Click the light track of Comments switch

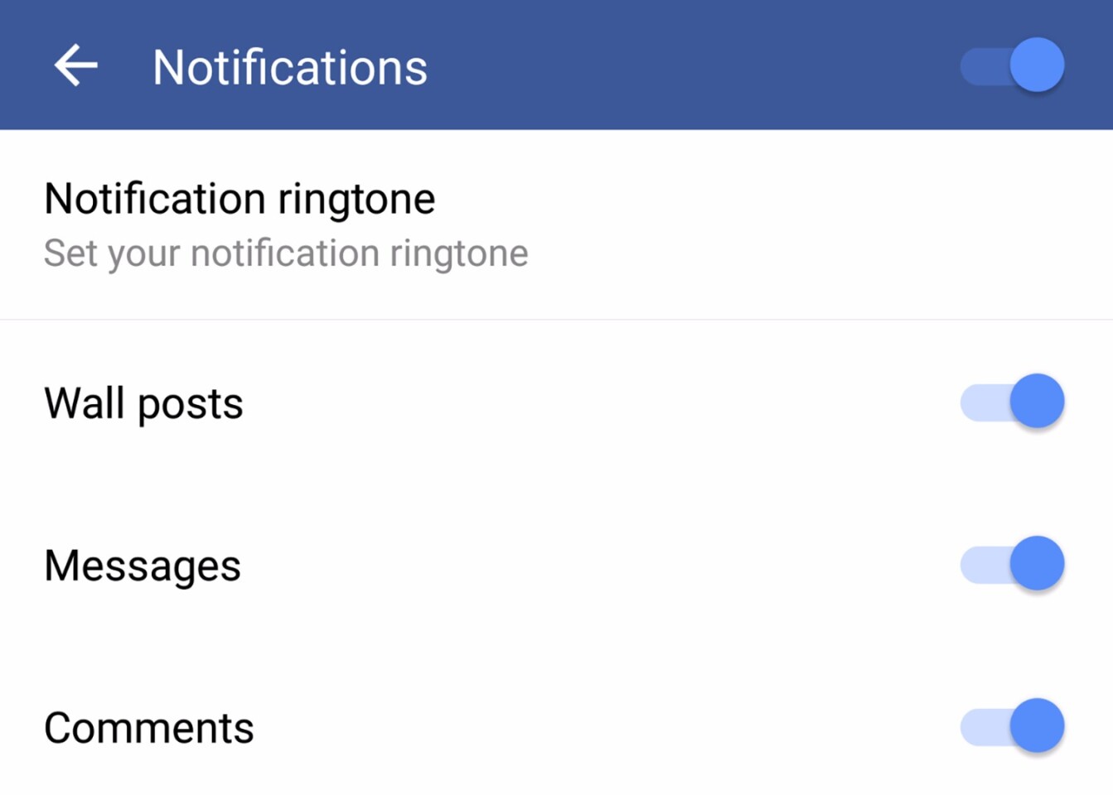[982, 728]
